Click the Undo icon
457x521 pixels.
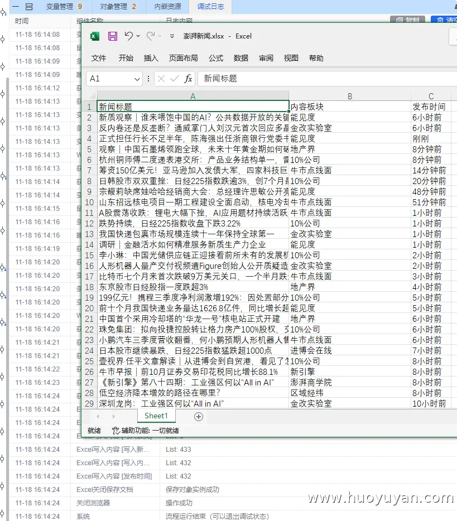[x=128, y=35]
